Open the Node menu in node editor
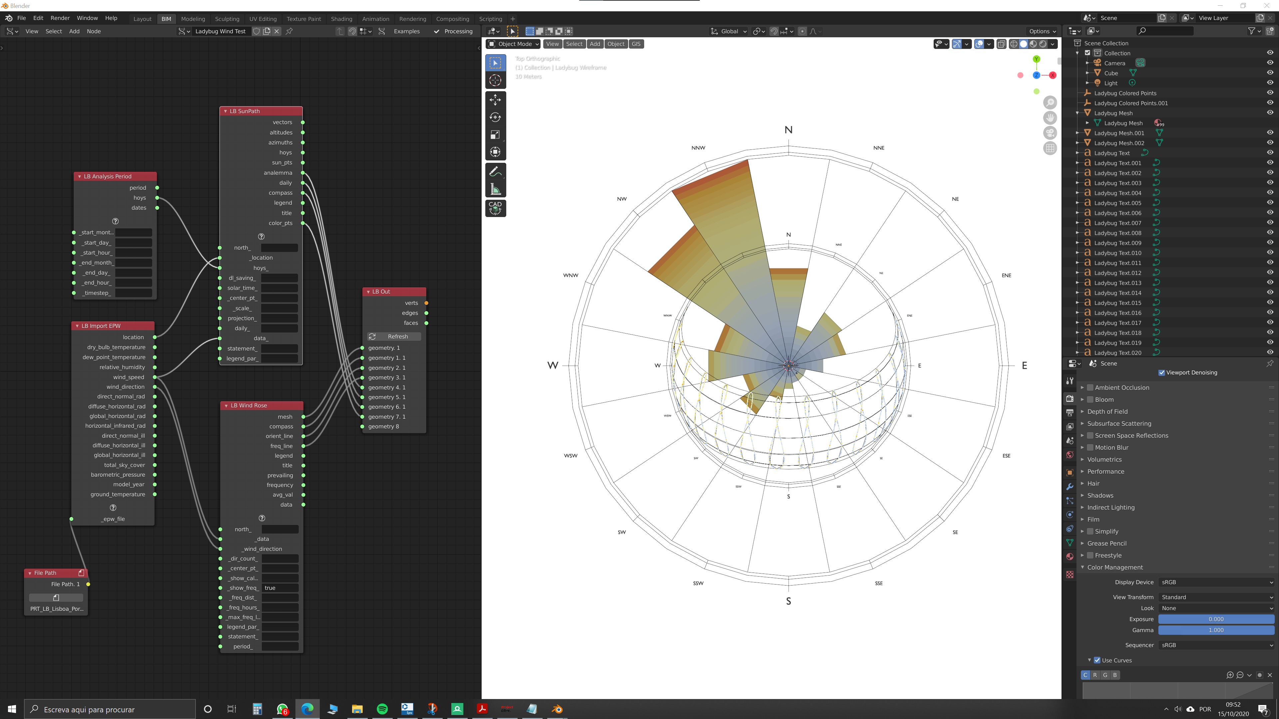The image size is (1279, 719). tap(94, 31)
